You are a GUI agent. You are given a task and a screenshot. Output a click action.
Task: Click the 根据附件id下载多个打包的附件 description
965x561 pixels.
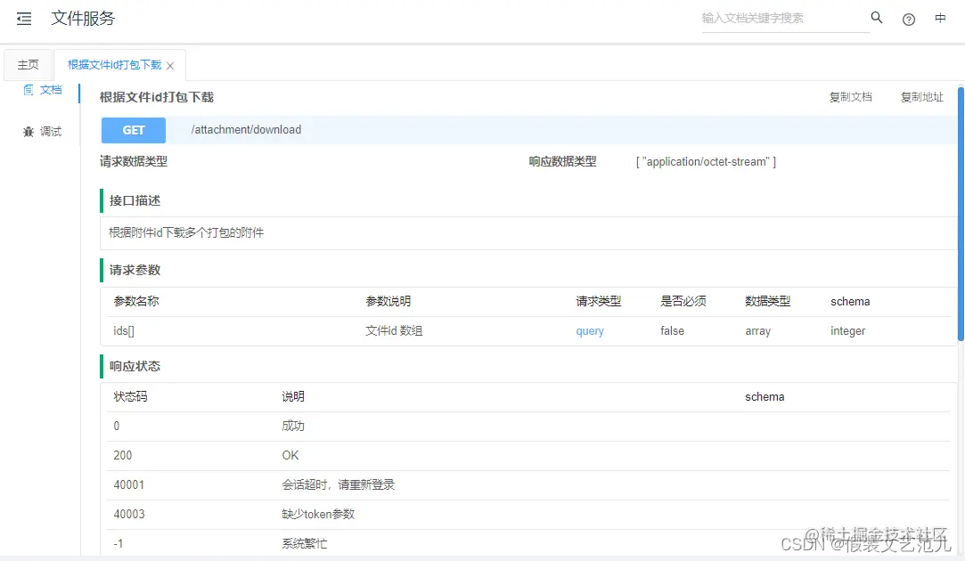pos(186,232)
